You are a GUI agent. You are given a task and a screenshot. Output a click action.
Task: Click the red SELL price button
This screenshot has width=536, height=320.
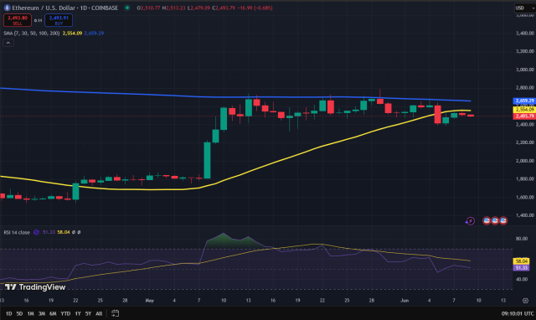tap(18, 20)
